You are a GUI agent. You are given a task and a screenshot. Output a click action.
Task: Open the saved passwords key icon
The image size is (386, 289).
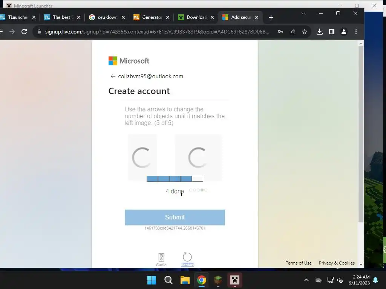(280, 32)
